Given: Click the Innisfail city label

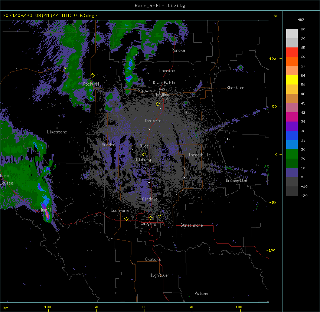Looking at the screenshot, I should pos(154,121).
